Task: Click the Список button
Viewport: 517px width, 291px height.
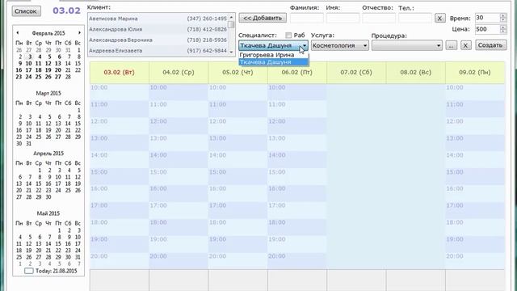Action: click(27, 11)
